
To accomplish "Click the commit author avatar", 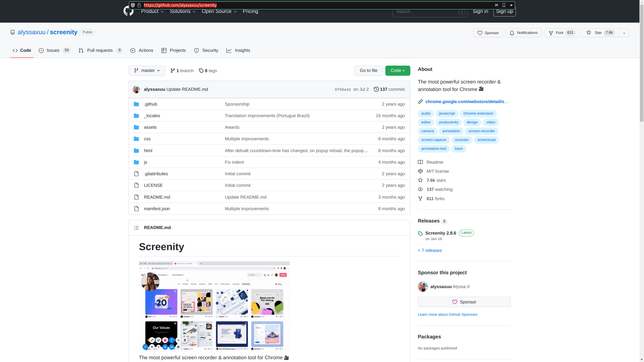I will [136, 89].
